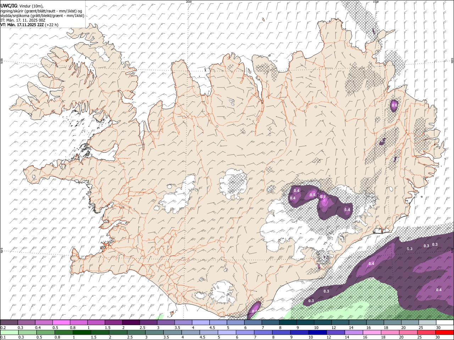
Task: Click the "25" label in the upper legend row
Action: [421, 328]
